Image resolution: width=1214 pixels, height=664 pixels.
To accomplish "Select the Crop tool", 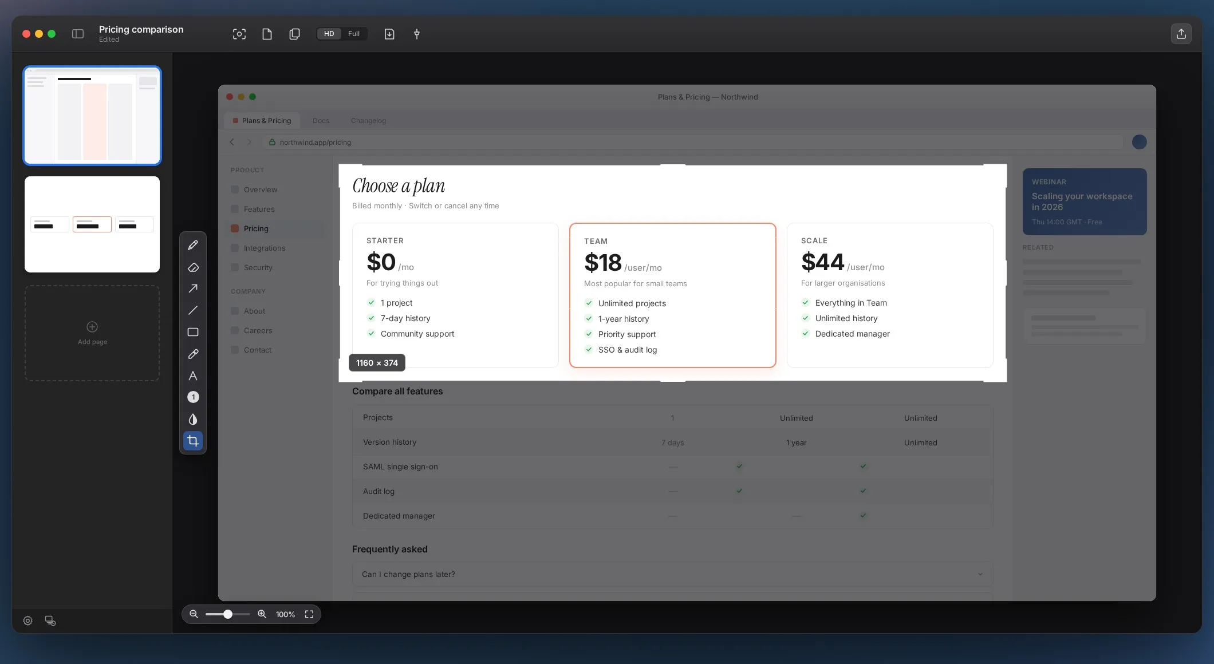I will pos(193,441).
